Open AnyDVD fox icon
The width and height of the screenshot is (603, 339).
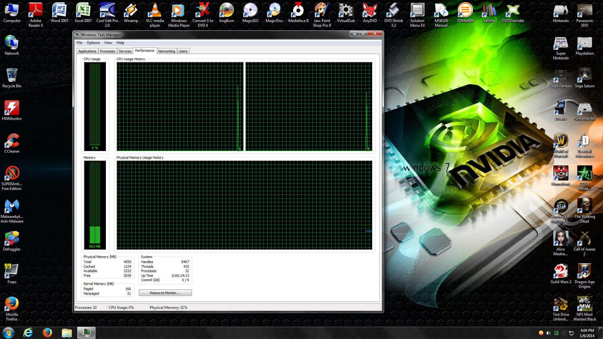point(370,13)
